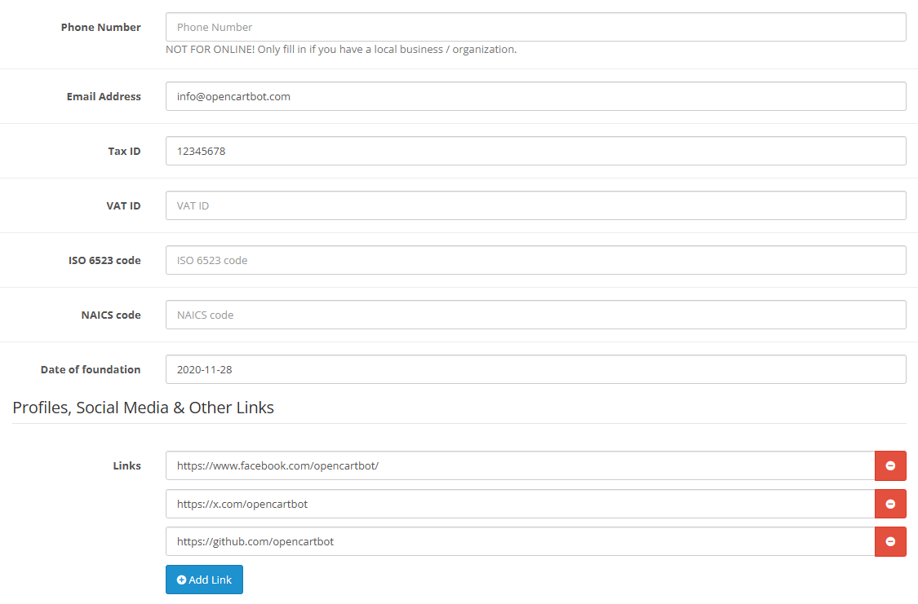The width and height of the screenshot is (918, 604).
Task: Select the GitHub URL input field
Action: [520, 541]
